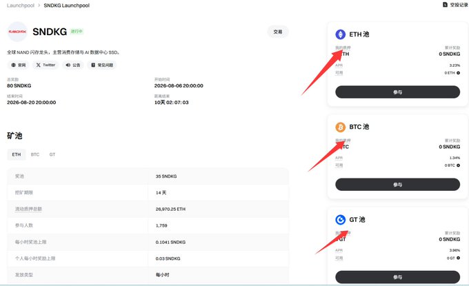Switch to the GT tab under 矿池
Viewport: 469px width, 286px height.
tap(52, 154)
